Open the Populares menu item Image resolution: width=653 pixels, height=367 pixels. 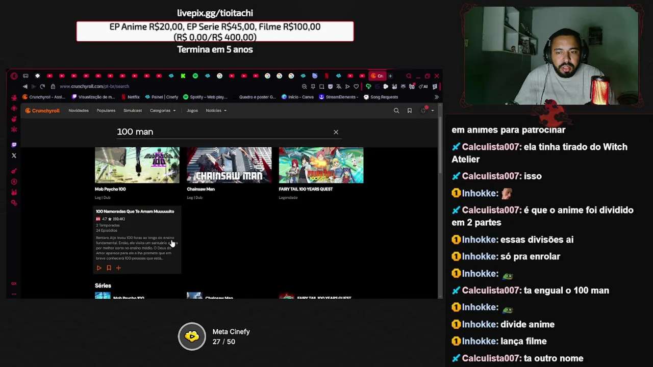coord(106,111)
